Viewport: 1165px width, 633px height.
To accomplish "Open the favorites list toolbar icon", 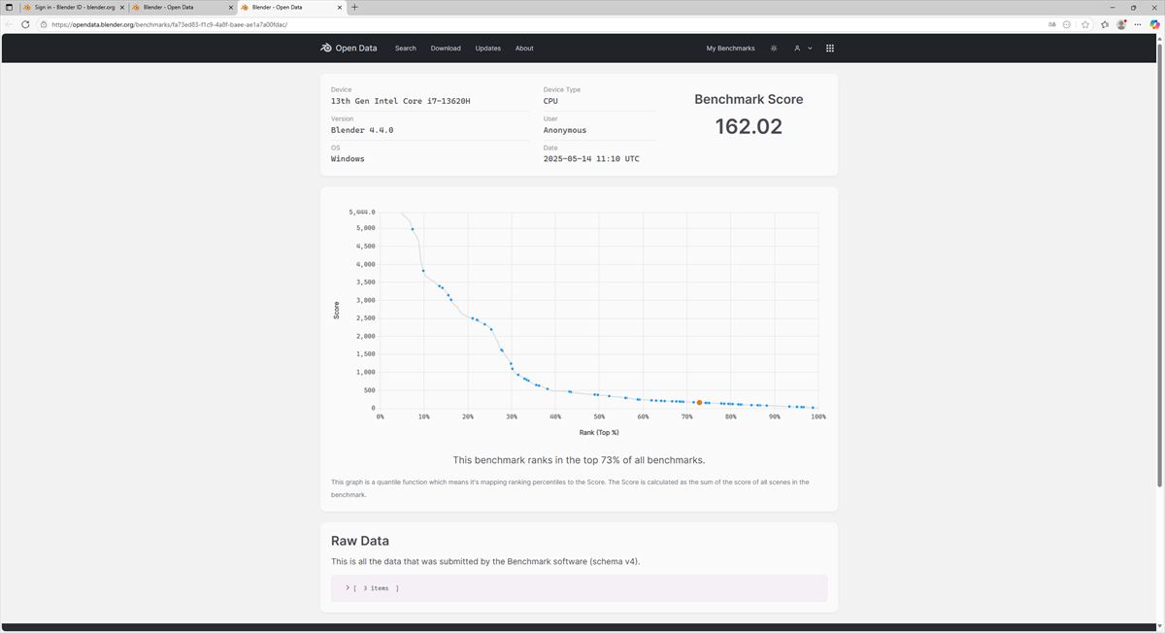I will pos(1105,24).
